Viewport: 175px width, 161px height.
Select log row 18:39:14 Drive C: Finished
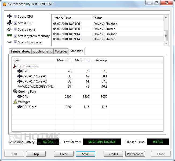(x=108, y=34)
